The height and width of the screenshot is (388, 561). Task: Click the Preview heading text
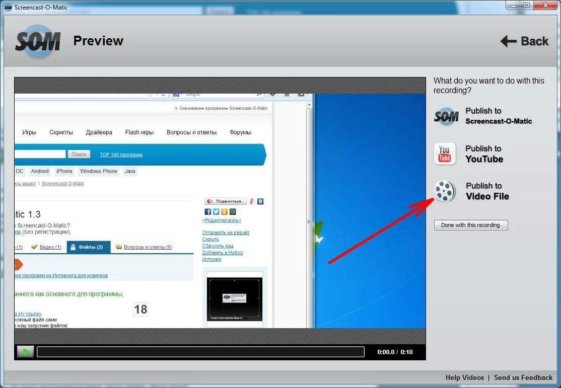(x=98, y=41)
